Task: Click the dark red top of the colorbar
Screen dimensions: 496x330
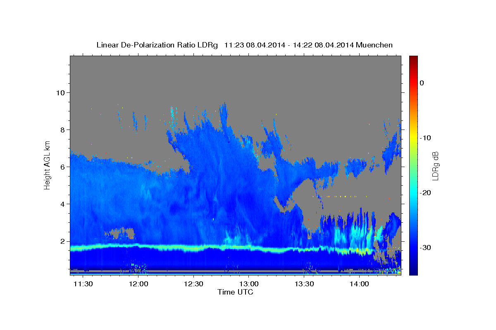Action: click(413, 59)
